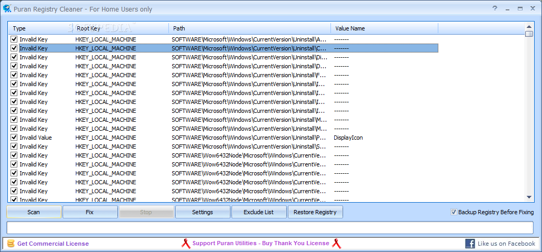Follow the Get Commercial License link
Image resolution: width=542 pixels, height=252 pixels.
(53, 244)
